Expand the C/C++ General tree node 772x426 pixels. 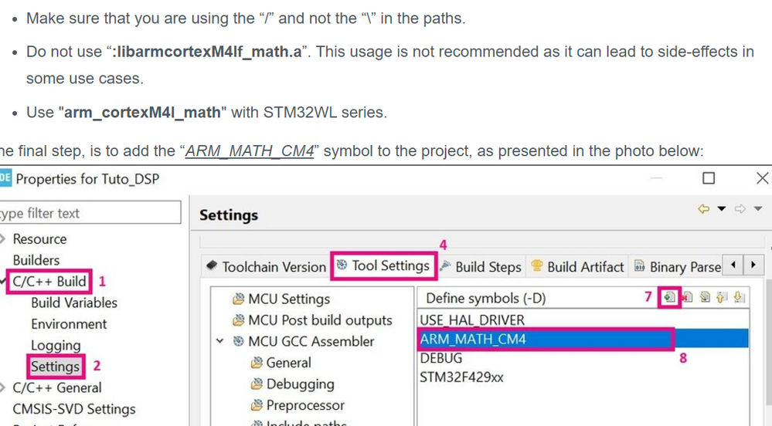(4, 387)
